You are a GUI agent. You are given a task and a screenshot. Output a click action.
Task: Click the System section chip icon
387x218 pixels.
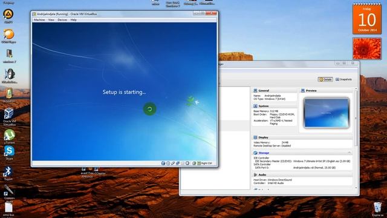tap(255, 106)
